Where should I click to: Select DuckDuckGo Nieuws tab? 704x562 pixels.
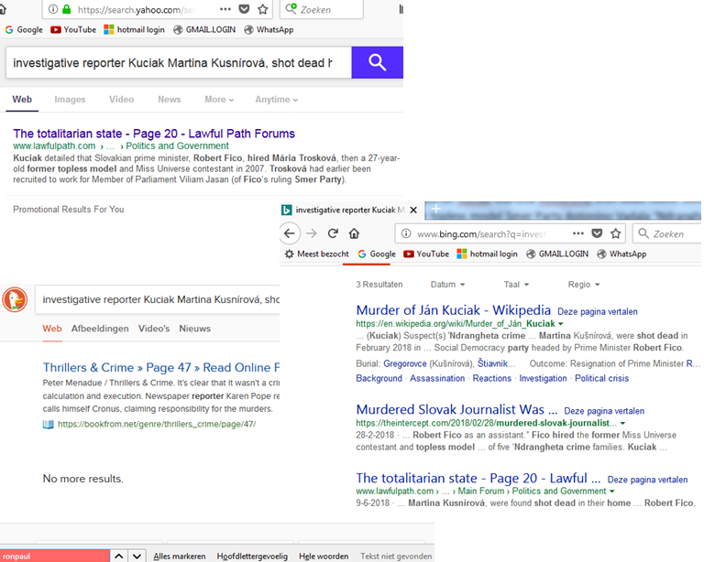click(x=194, y=329)
